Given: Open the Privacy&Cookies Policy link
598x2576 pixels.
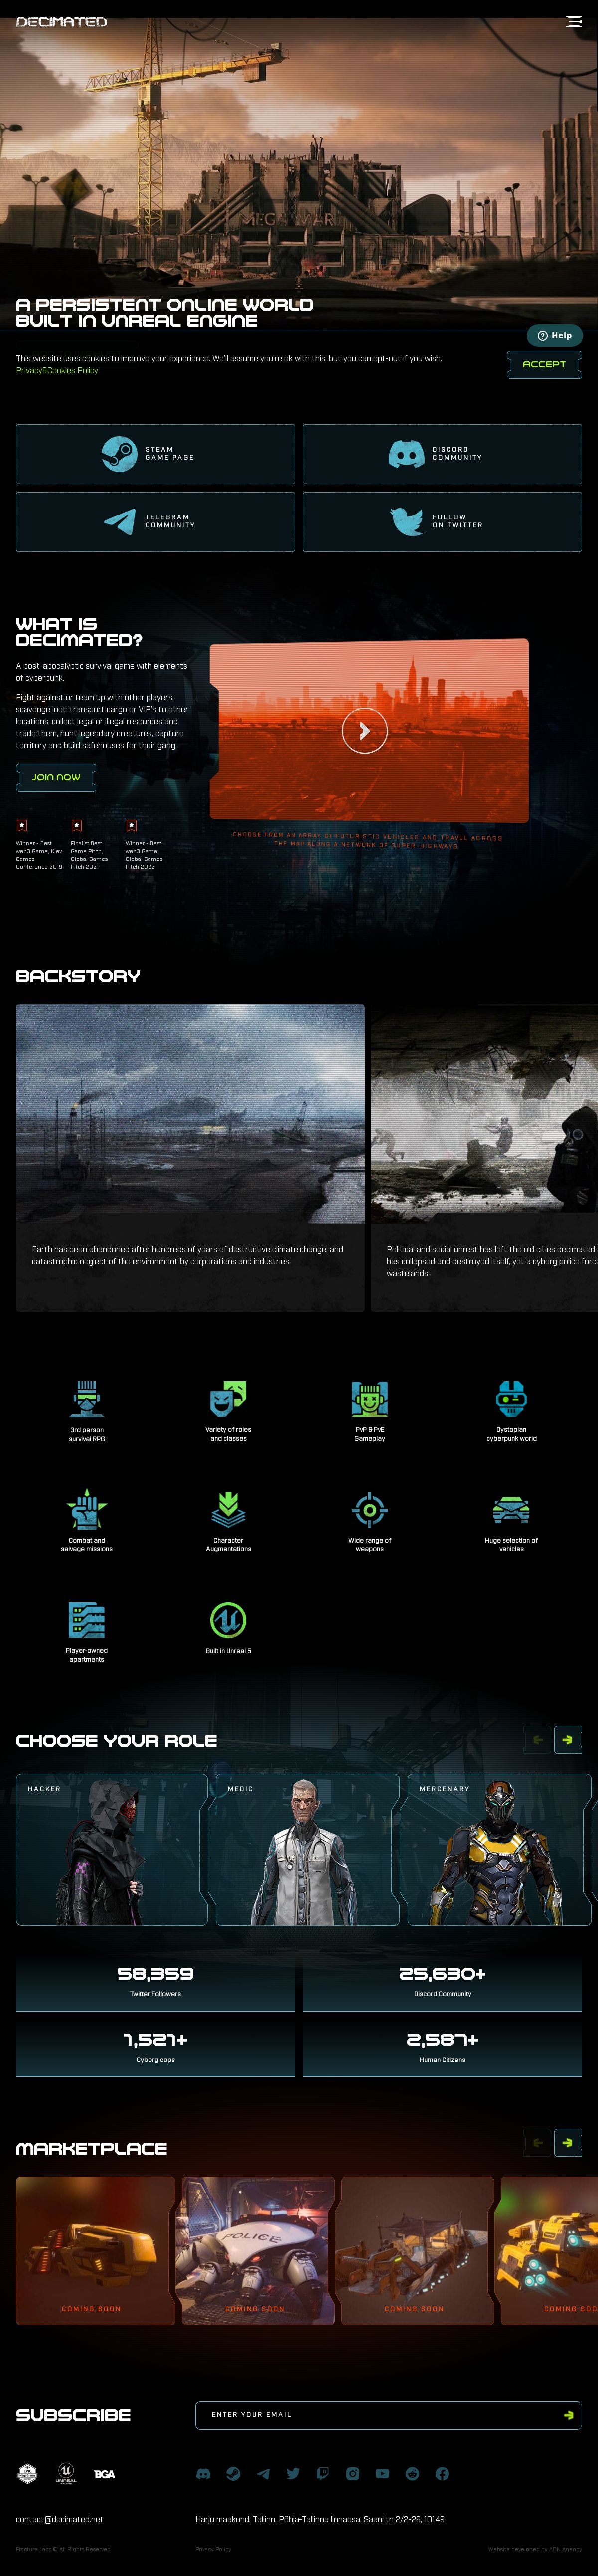Looking at the screenshot, I should [x=57, y=370].
